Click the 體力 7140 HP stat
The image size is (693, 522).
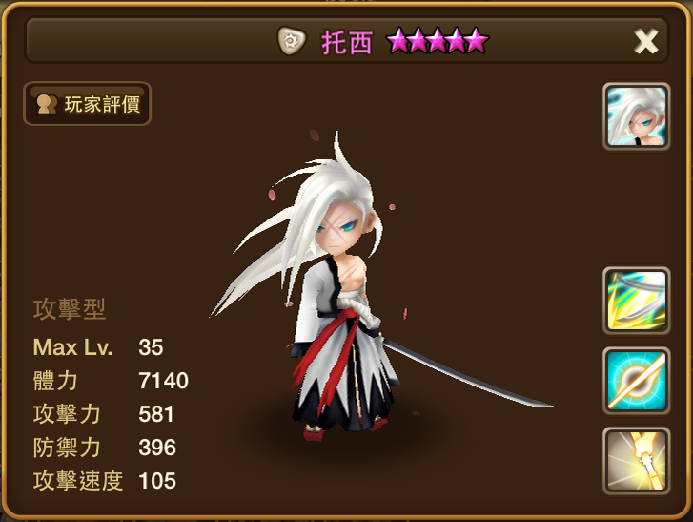pyautogui.click(x=111, y=381)
